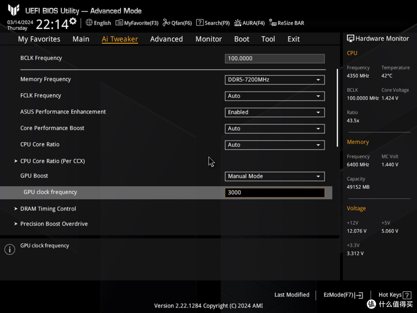Expand the DRAM Timing Control submenu
Image resolution: width=417 pixels, height=313 pixels.
(48, 209)
